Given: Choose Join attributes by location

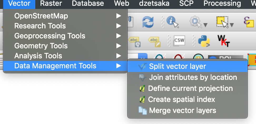Looking at the screenshot, I should tap(188, 77).
